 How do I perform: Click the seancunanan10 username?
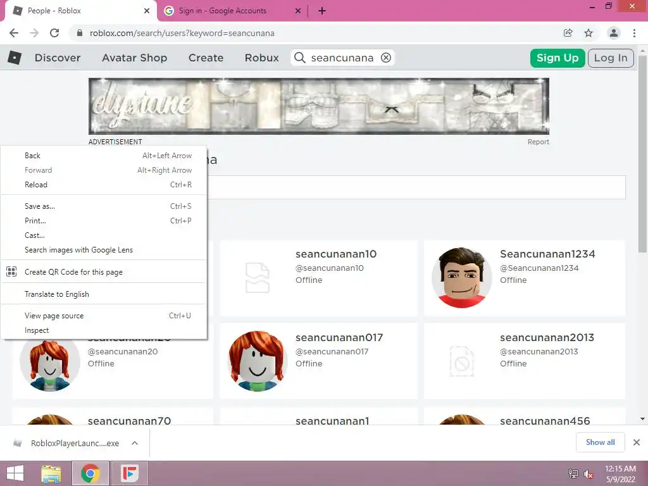pos(336,254)
